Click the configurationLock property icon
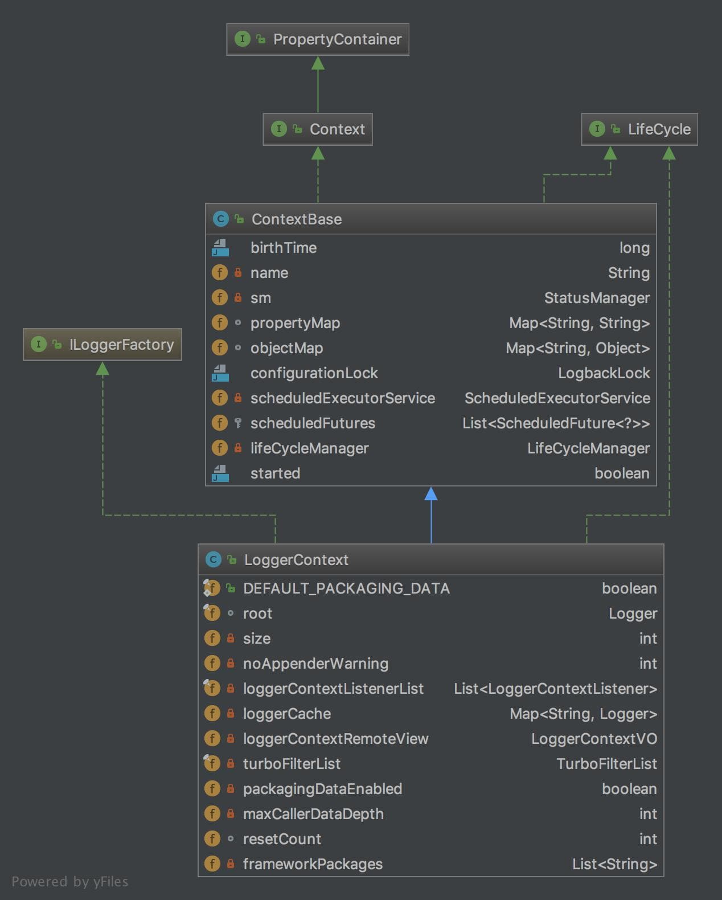Viewport: 722px width, 900px height. click(220, 373)
